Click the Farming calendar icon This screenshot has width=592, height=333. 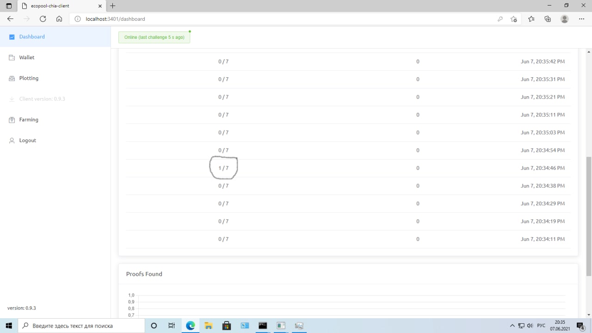(12, 120)
